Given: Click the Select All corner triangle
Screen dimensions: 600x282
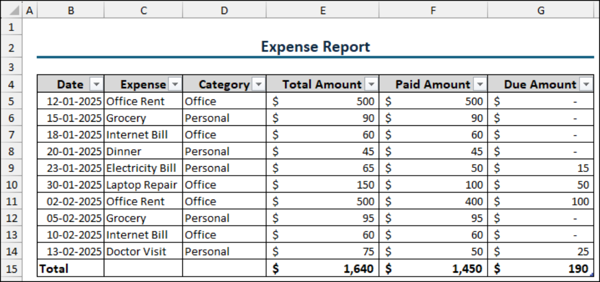Looking at the screenshot, I should click(x=14, y=11).
